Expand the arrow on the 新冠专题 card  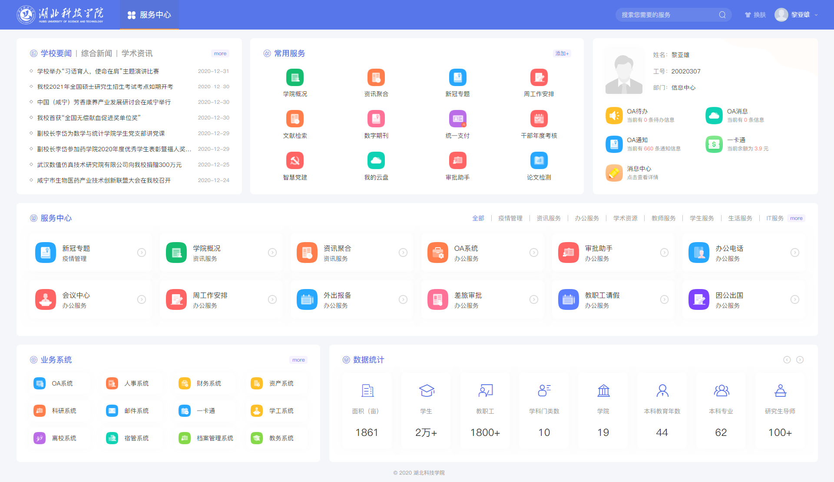point(142,253)
